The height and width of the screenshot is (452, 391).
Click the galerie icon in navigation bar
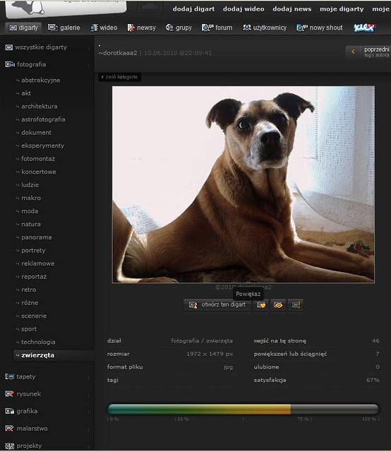click(x=52, y=28)
